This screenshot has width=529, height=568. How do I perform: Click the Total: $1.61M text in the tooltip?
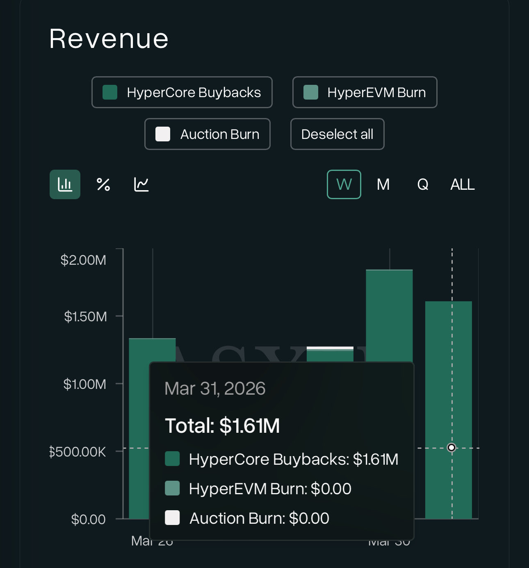(x=222, y=425)
